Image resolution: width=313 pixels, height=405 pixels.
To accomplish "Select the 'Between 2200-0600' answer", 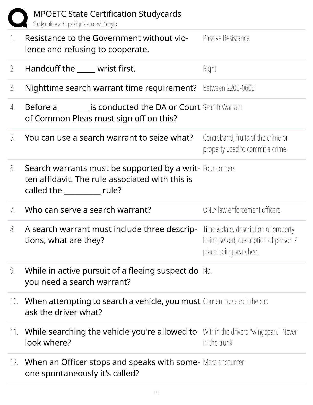I will click(229, 88).
